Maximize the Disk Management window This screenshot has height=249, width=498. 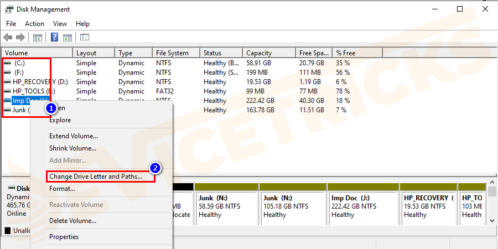[460, 9]
